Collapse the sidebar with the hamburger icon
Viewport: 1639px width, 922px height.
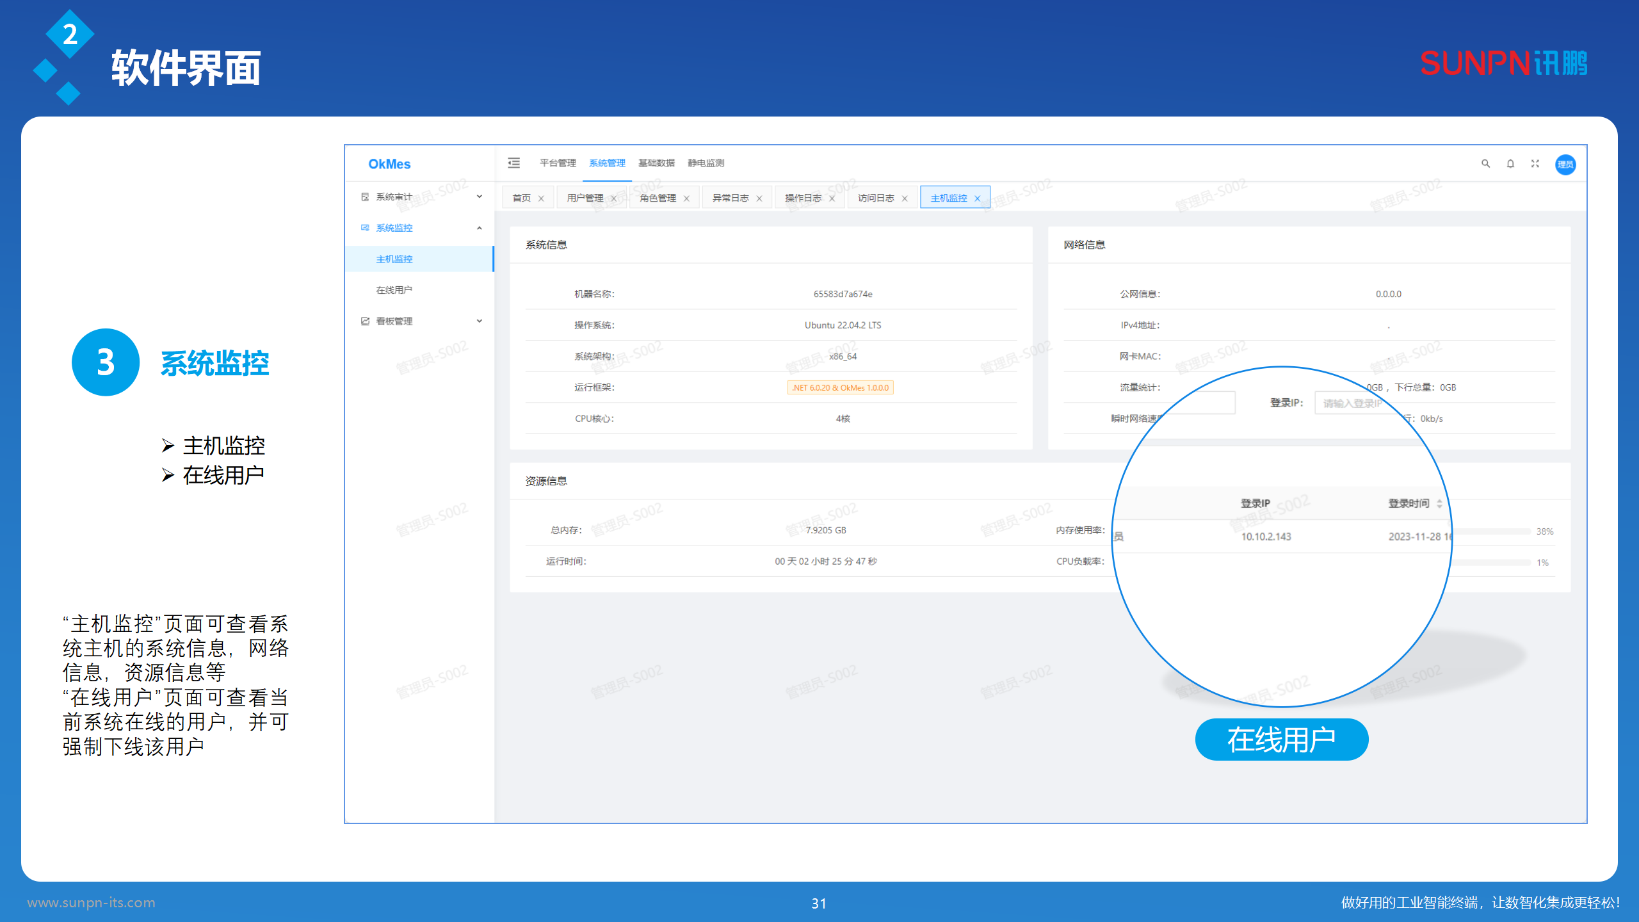point(513,163)
